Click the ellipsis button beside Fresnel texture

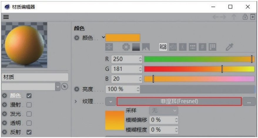coord(249,102)
